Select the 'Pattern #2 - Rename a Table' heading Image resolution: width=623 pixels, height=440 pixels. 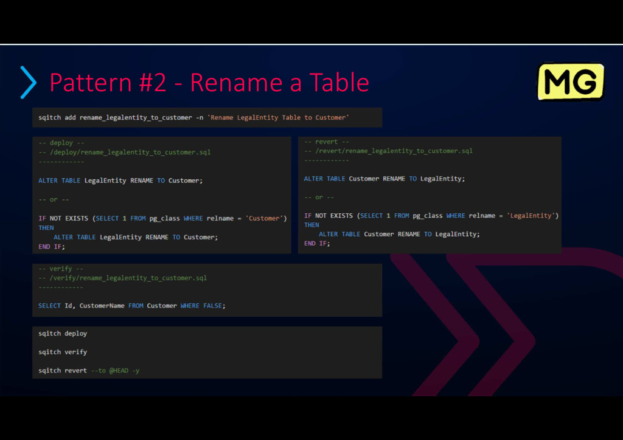[x=209, y=83]
